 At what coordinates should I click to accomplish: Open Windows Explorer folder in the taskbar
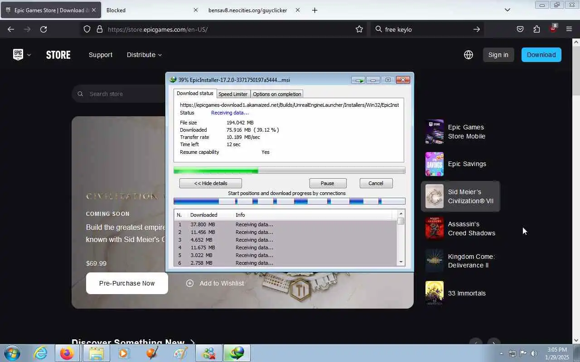tap(96, 353)
